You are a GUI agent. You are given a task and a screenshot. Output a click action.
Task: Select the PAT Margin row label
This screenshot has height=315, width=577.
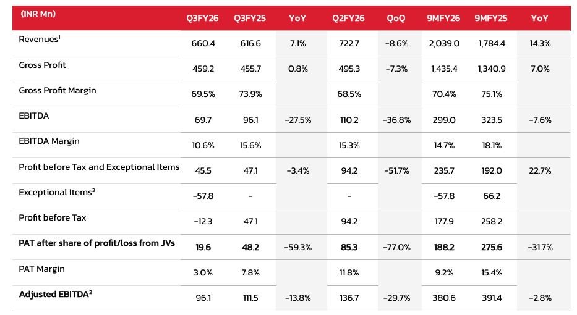(x=41, y=269)
